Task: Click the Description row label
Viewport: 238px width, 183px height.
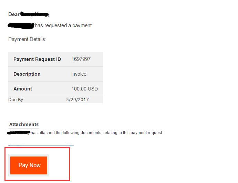Action: click(27, 74)
